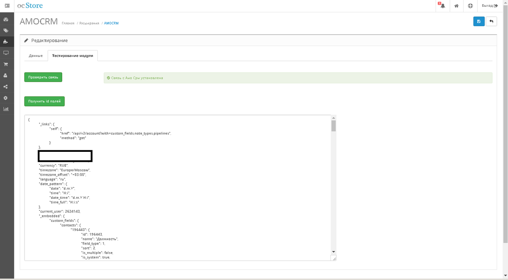508x280 pixels.
Task: Click the "current_user": 2624143 line
Action: (x=60, y=211)
